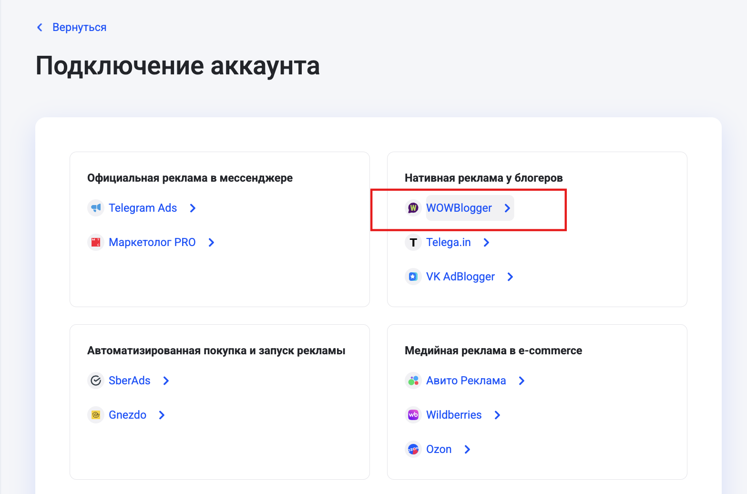
Task: Click the chevron next to Маркетолог PRO
Action: 211,242
